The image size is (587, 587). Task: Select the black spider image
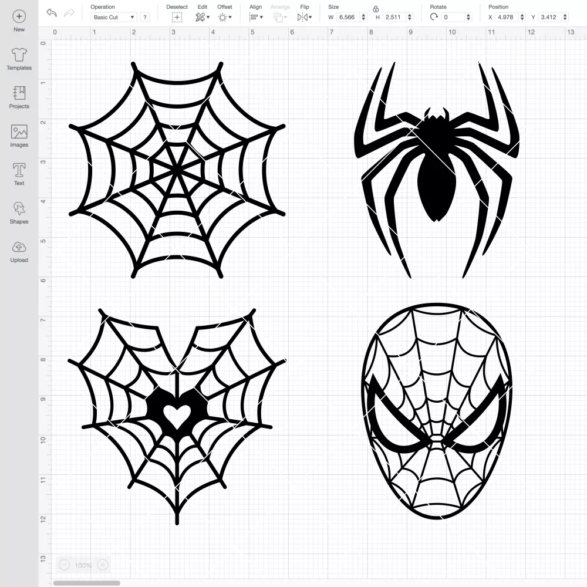tap(437, 170)
